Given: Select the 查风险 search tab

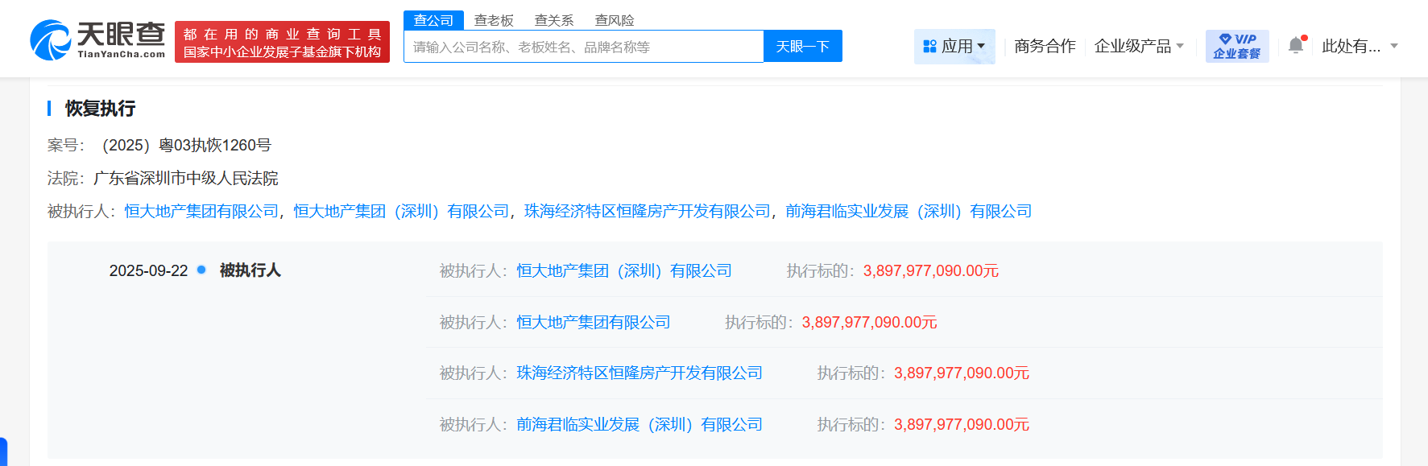Looking at the screenshot, I should coord(615,20).
